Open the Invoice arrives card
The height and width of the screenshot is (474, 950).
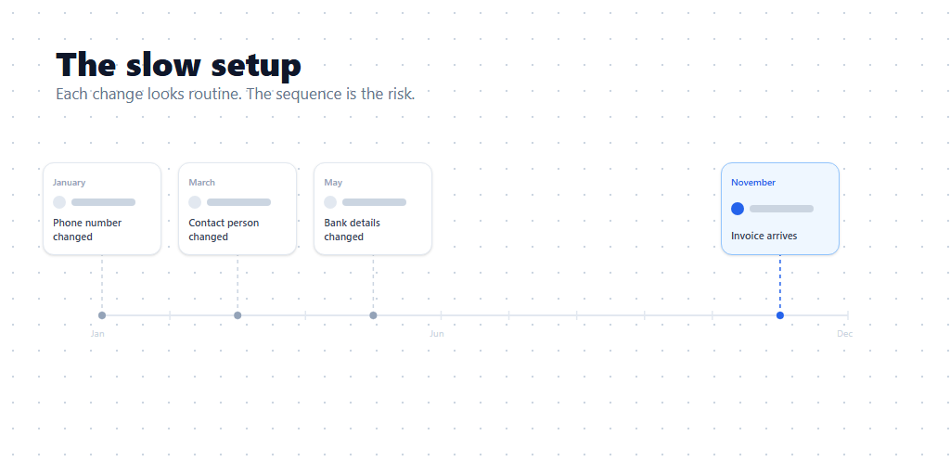(780, 209)
